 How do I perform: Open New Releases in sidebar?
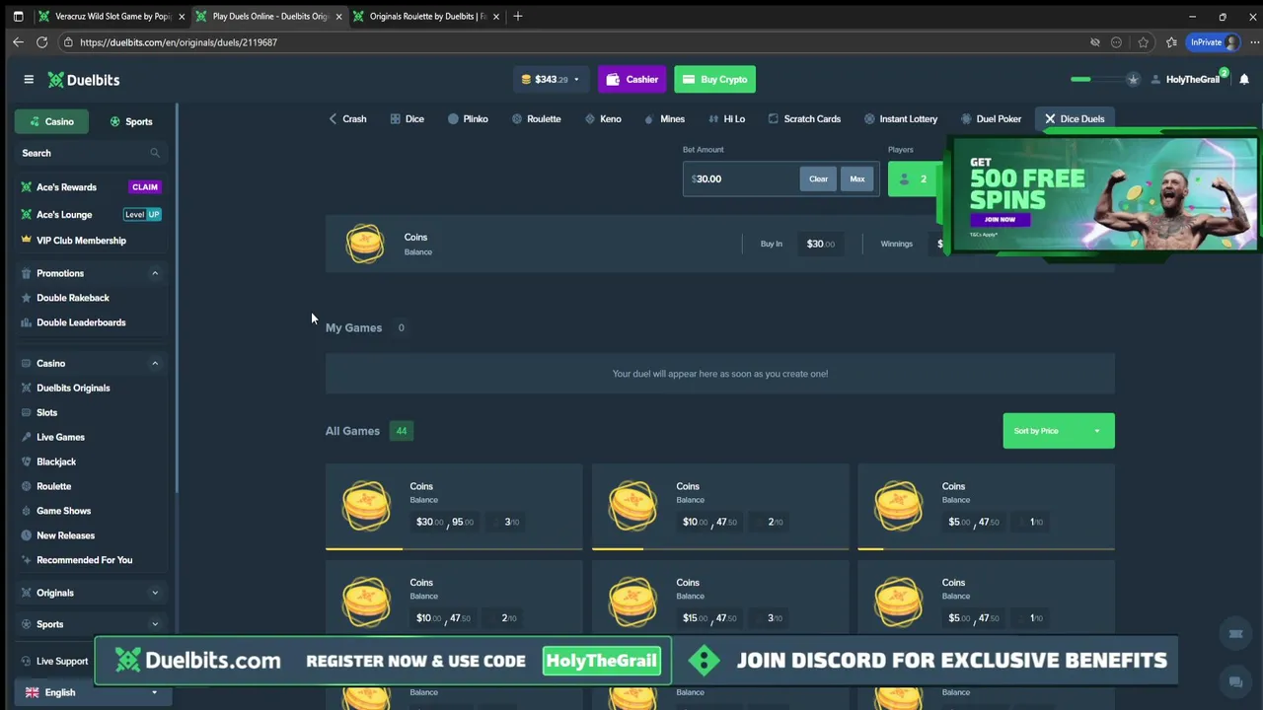[65, 535]
